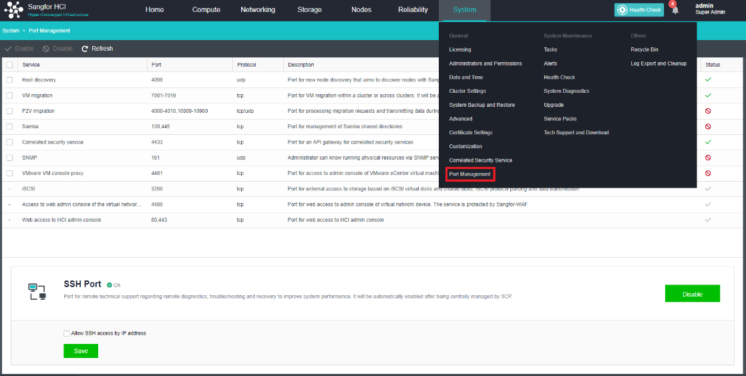Open the admin Super Admin account menu
Image resolution: width=746 pixels, height=376 pixels.
tap(710, 9)
